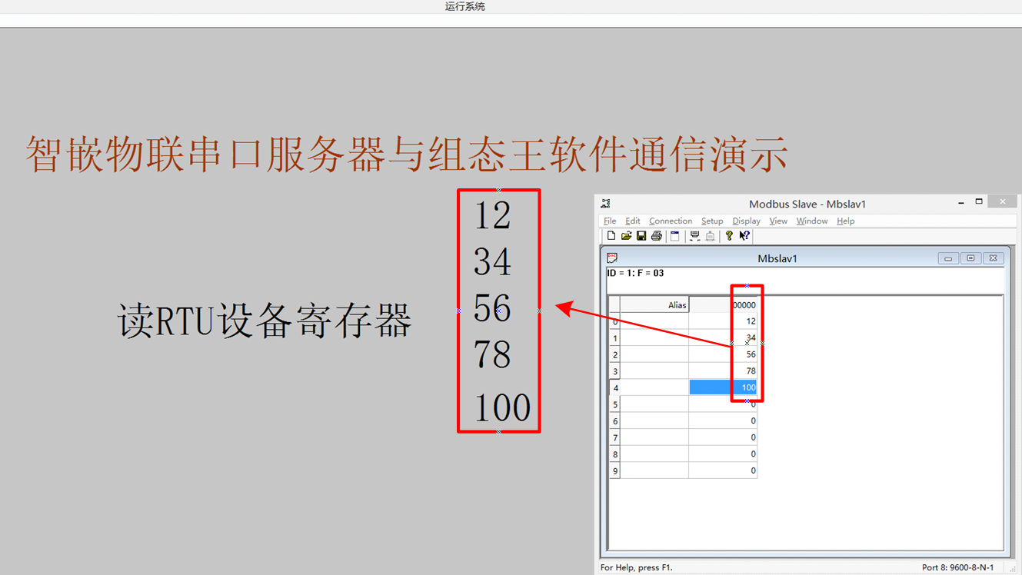The image size is (1022, 575).
Task: Maximize the Mbslav1 child window
Action: [970, 258]
